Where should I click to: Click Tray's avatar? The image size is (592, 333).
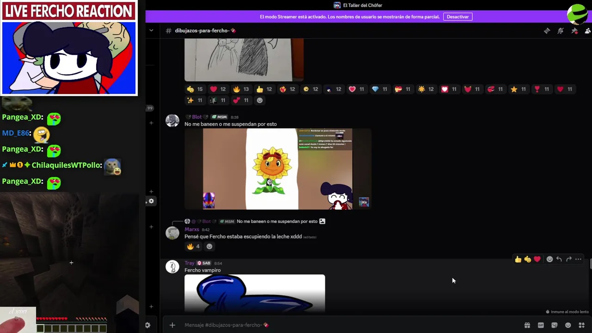coord(173,267)
